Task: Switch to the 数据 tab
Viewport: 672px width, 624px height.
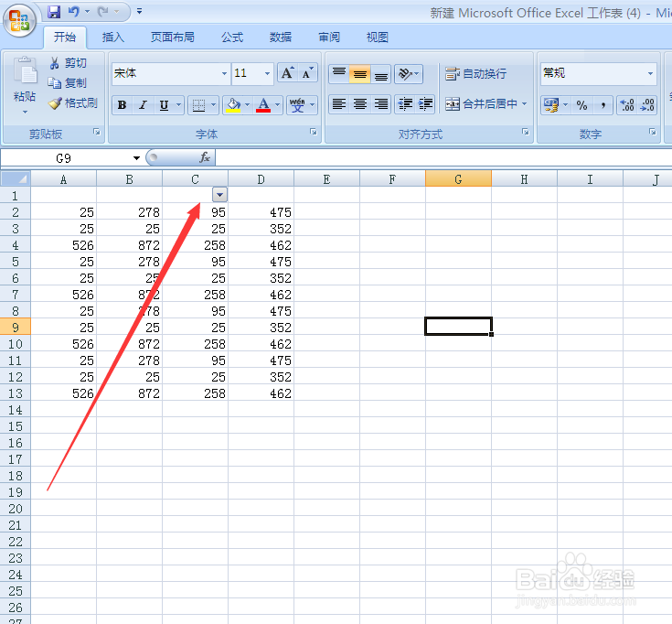Action: 281,37
